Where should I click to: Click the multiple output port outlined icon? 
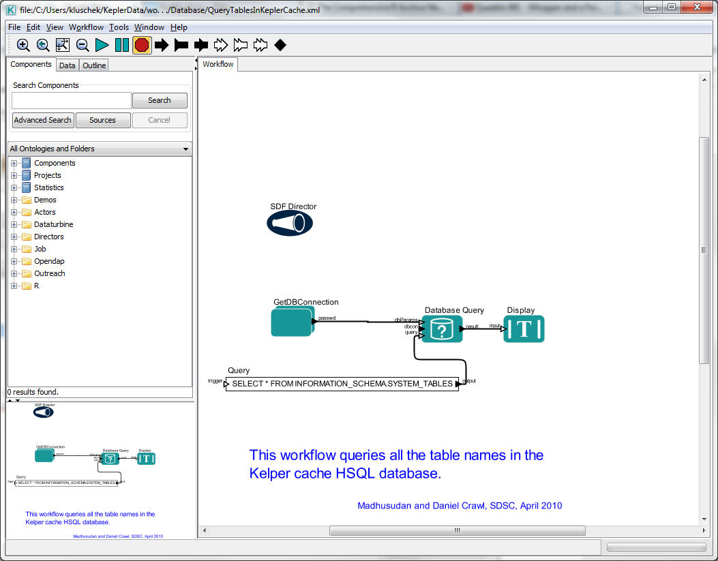[241, 45]
